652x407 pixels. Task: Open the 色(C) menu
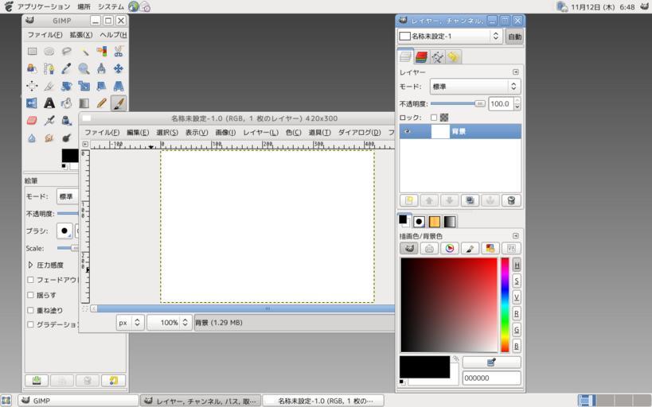click(x=293, y=132)
